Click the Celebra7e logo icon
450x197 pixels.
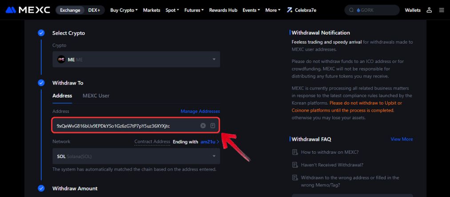point(290,10)
